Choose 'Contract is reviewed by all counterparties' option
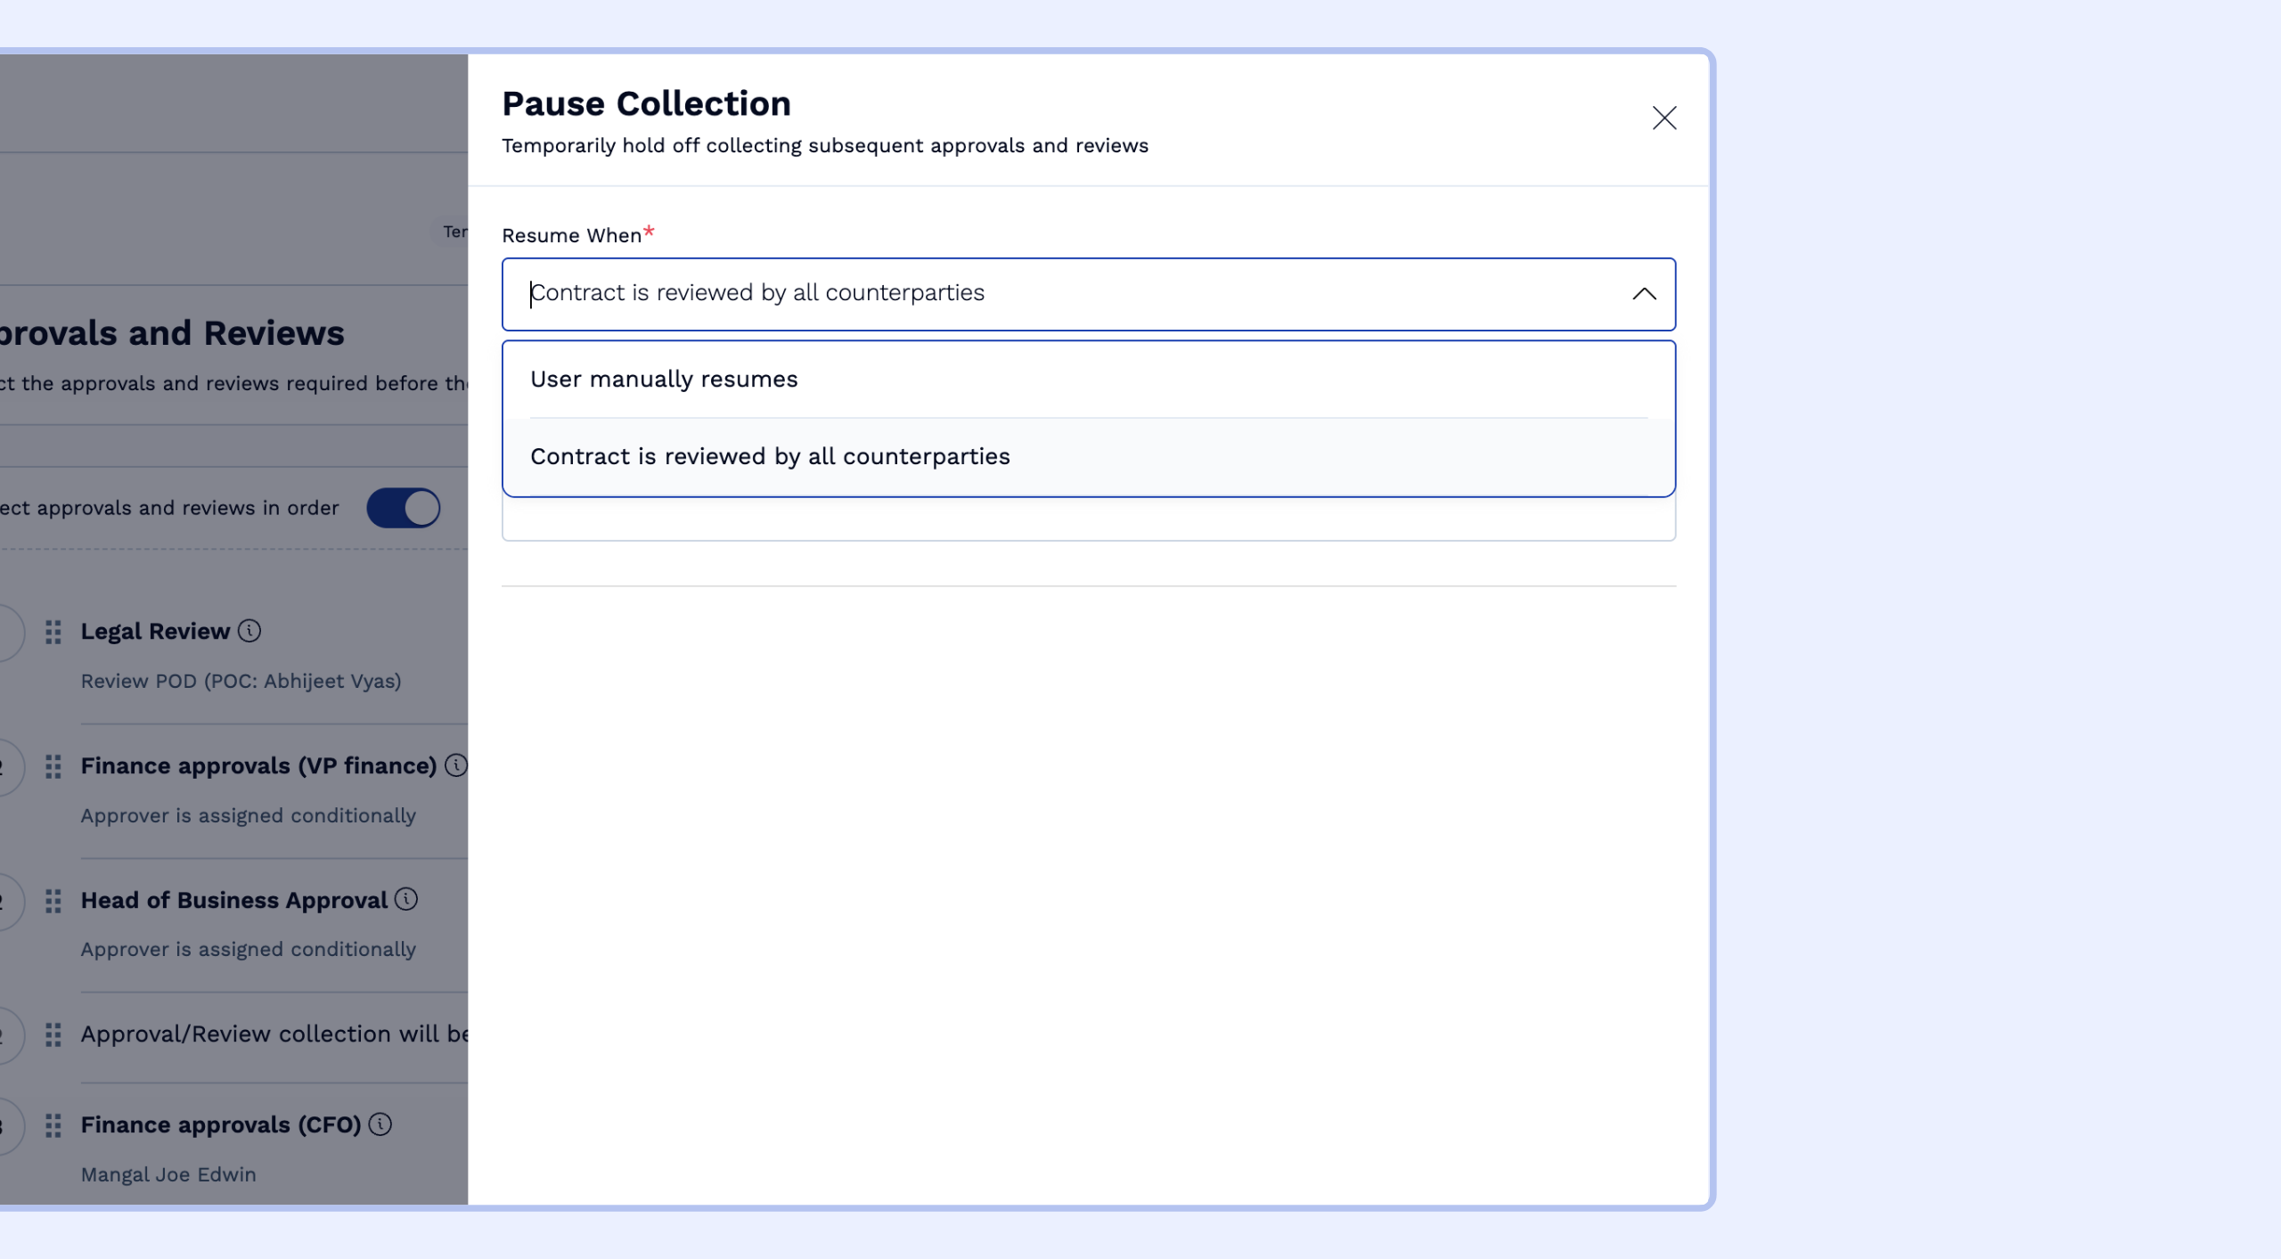This screenshot has width=2281, height=1259. pyautogui.click(x=770, y=456)
